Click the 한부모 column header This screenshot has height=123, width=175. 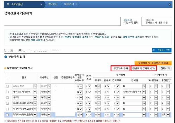(107, 80)
